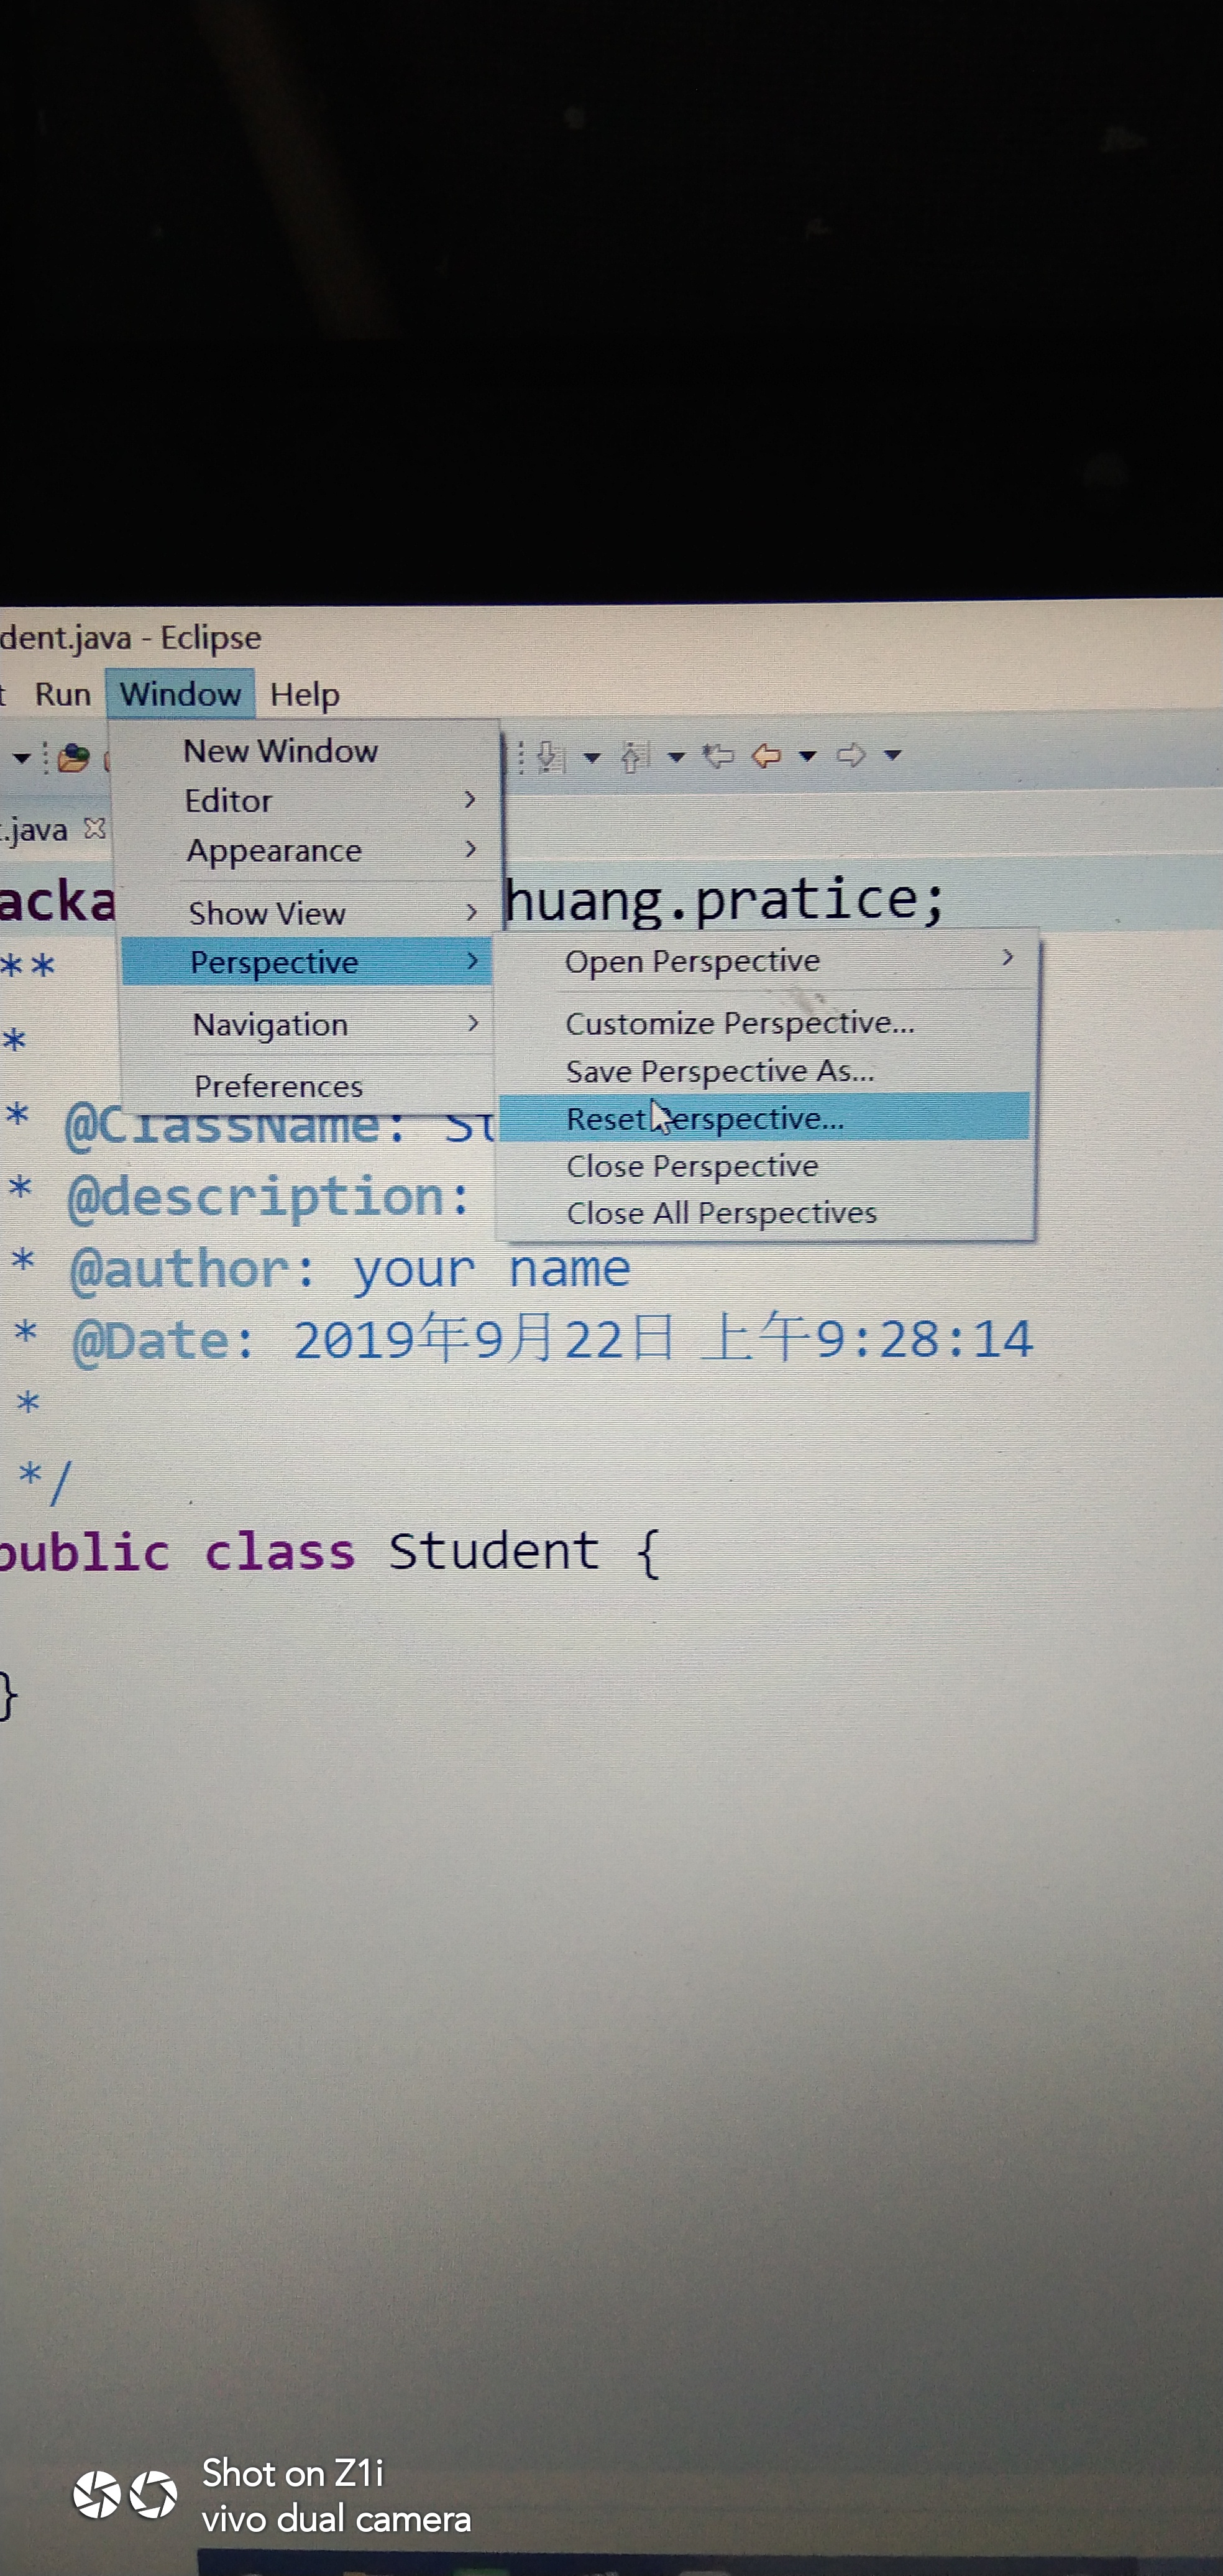Select Reset Perspective...
The height and width of the screenshot is (2576, 1223).
coord(764,1117)
